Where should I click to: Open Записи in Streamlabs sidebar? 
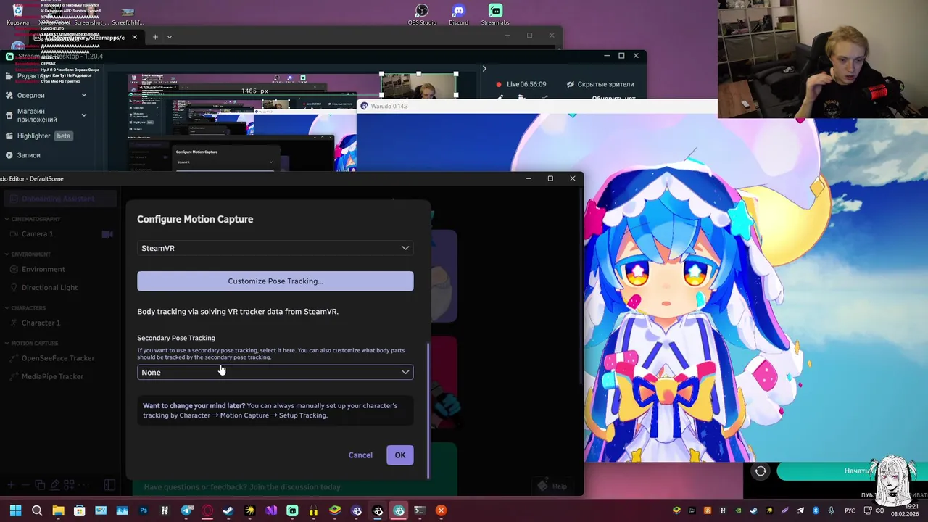click(28, 155)
